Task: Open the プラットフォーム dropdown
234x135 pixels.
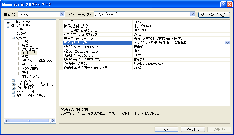Action: [x=192, y=14]
